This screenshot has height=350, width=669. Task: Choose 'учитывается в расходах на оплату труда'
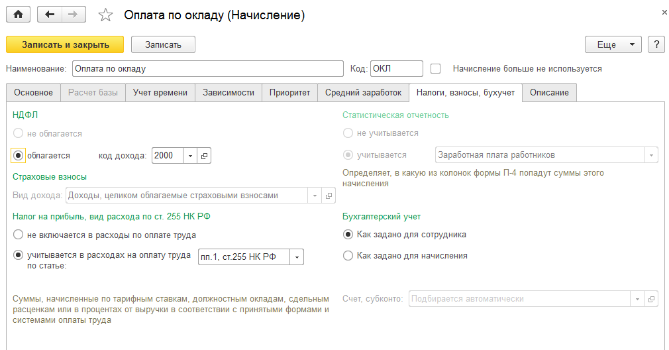[18, 255]
